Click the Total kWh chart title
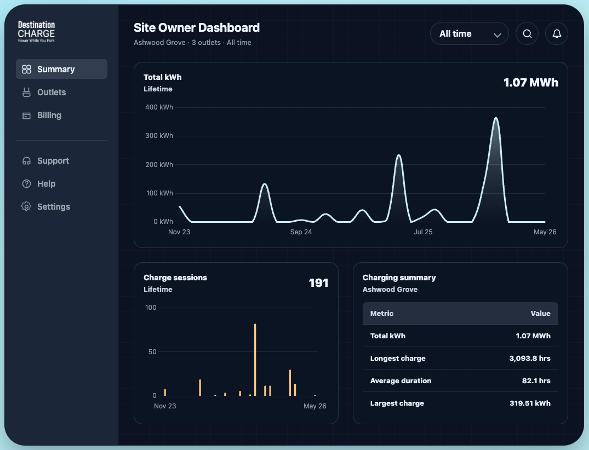The height and width of the screenshot is (450, 589). [x=162, y=77]
